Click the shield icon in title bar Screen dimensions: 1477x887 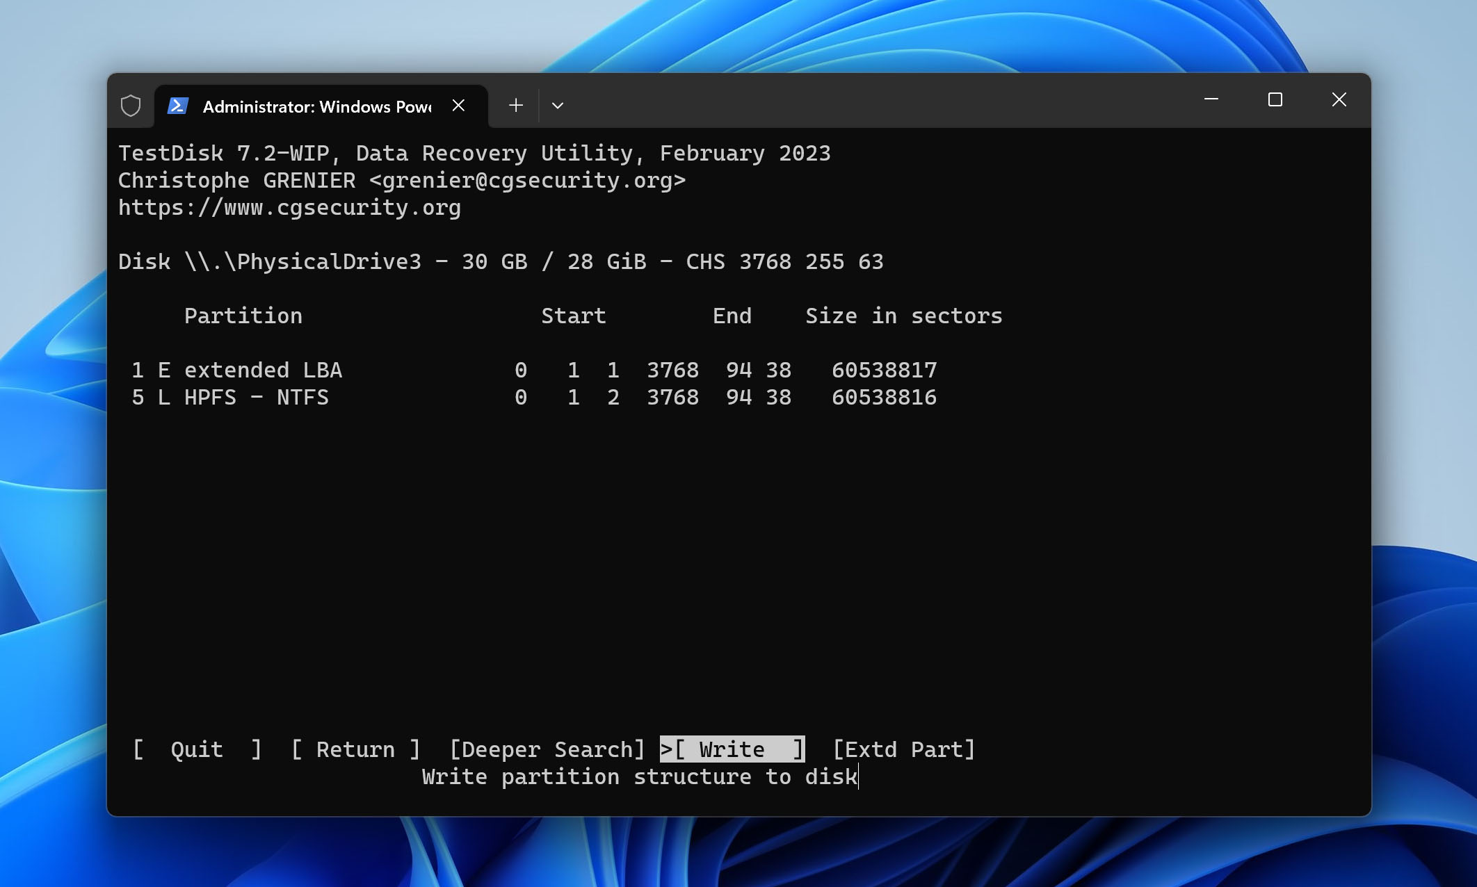tap(131, 106)
